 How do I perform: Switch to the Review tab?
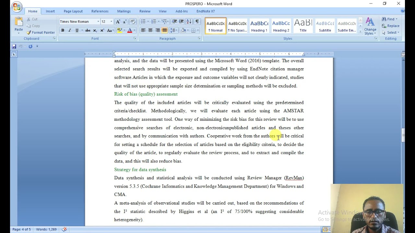coord(145,11)
